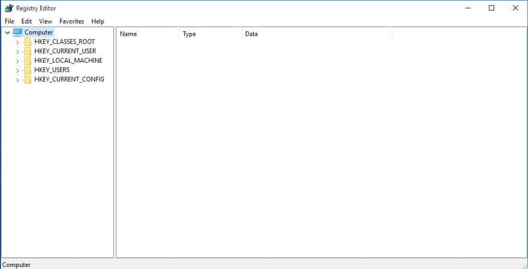Expand the HKEY_CURRENT_USER key
The image size is (528, 269).
click(18, 52)
